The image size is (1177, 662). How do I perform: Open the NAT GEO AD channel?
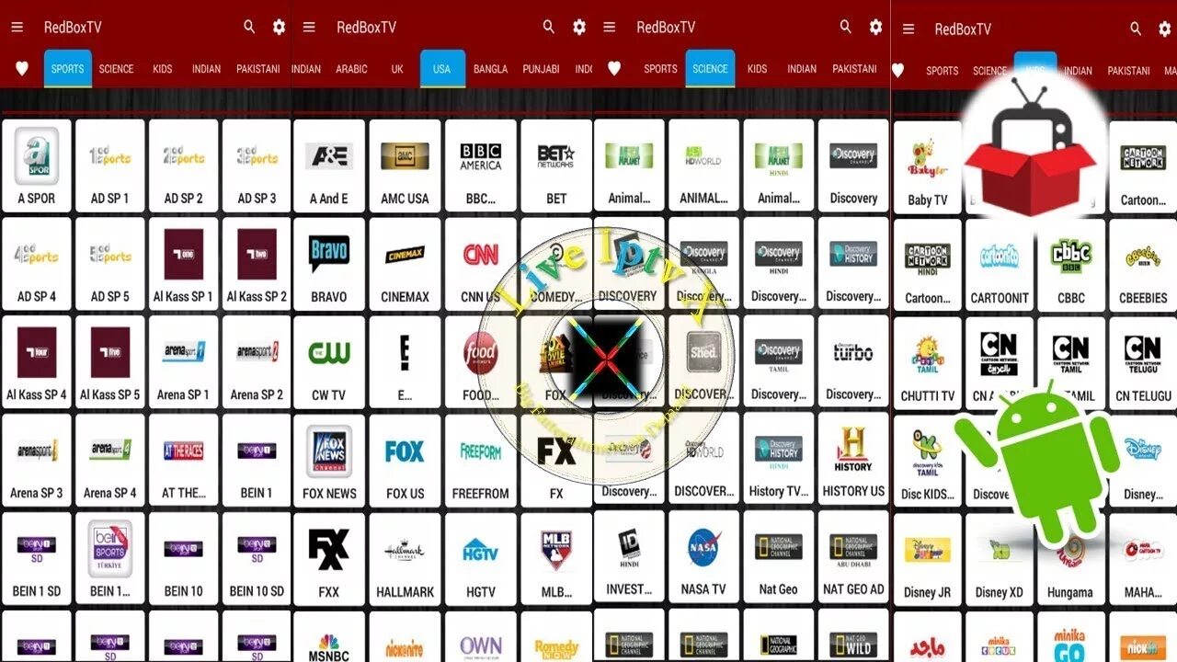click(x=853, y=558)
